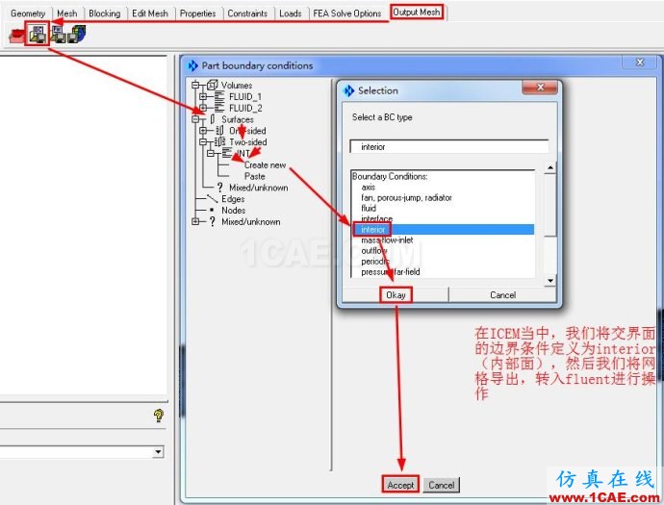Click the Part boundary conditions logo icon
Image resolution: width=664 pixels, height=505 pixels.
[x=192, y=65]
